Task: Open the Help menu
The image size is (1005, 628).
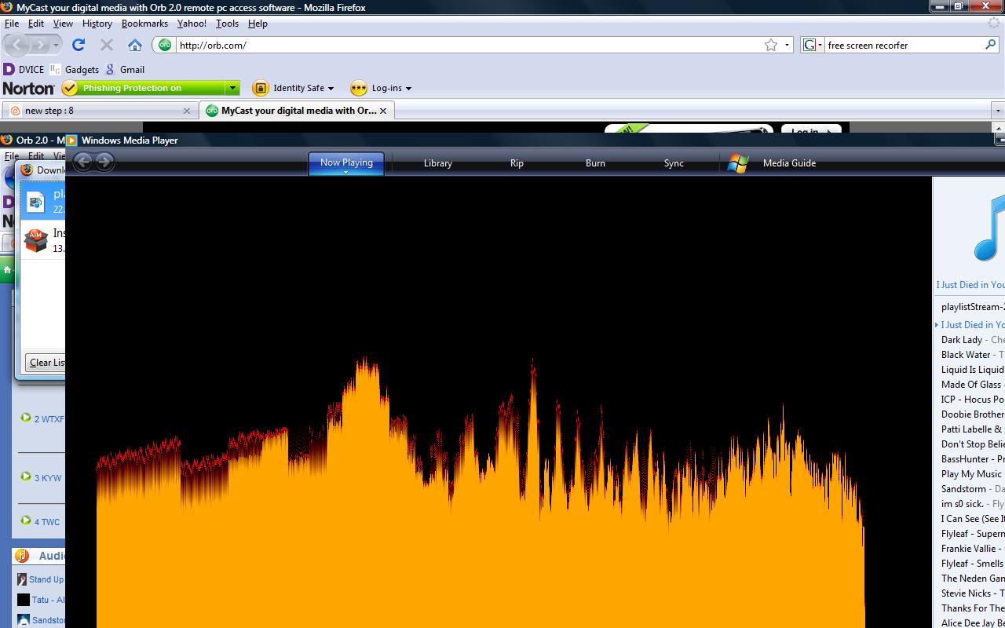Action: (258, 24)
